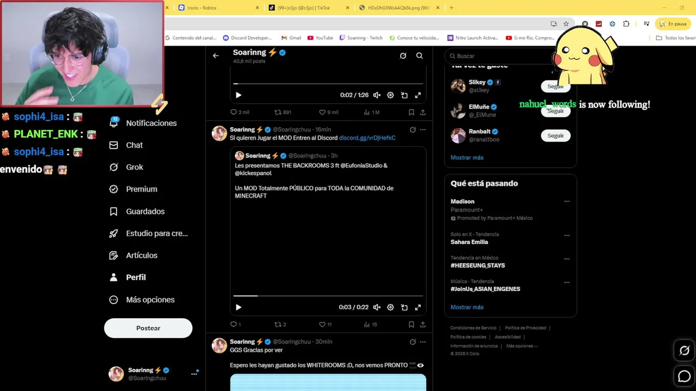Open Estudio para creadores in the sidebar

pos(148,234)
